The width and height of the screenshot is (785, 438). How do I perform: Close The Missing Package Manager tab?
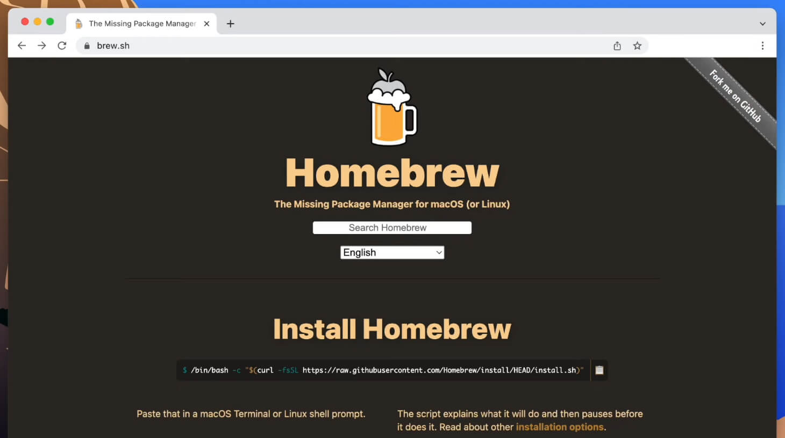206,24
